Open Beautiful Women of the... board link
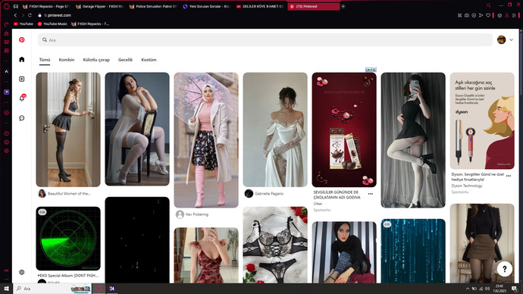Viewport: 523px width, 294px height. pos(69,194)
